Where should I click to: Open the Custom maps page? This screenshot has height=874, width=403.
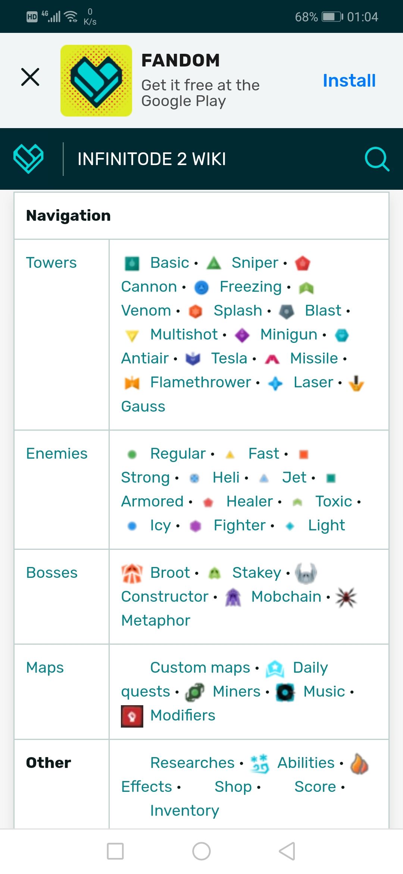200,667
